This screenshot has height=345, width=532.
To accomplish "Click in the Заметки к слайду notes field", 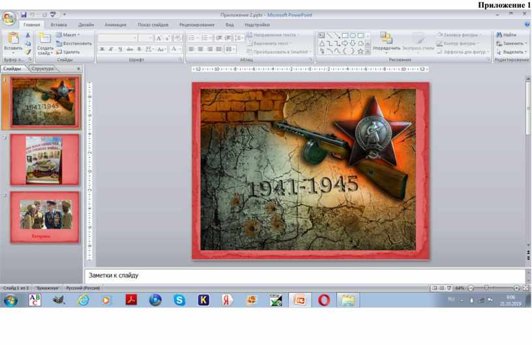I will click(304, 275).
